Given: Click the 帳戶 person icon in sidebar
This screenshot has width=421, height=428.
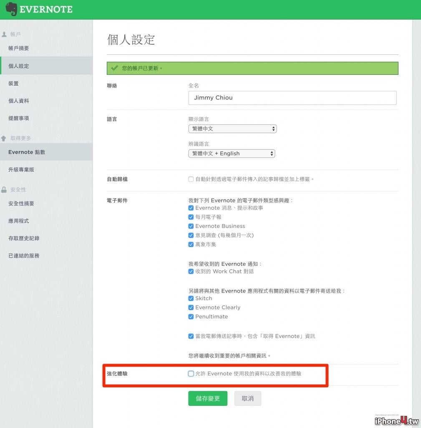Looking at the screenshot, I should point(4,34).
